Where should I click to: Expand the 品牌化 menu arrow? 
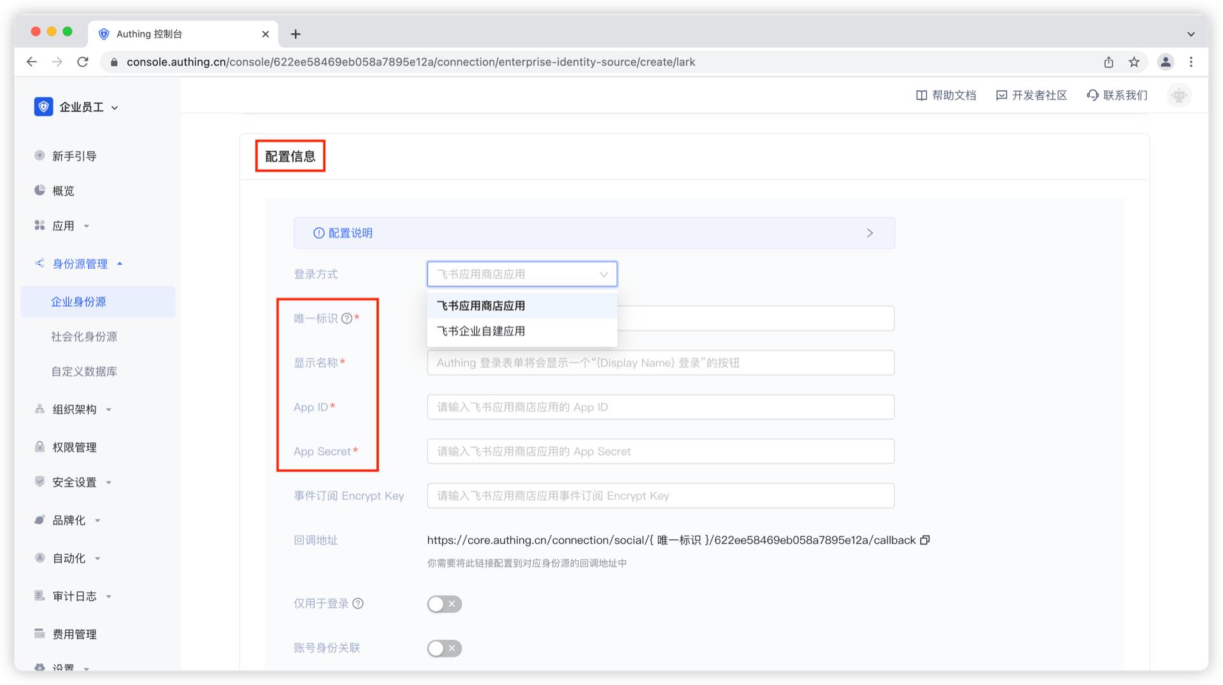[x=97, y=521]
